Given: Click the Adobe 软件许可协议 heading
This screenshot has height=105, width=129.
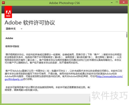Looking at the screenshot, I should coord(30,23).
